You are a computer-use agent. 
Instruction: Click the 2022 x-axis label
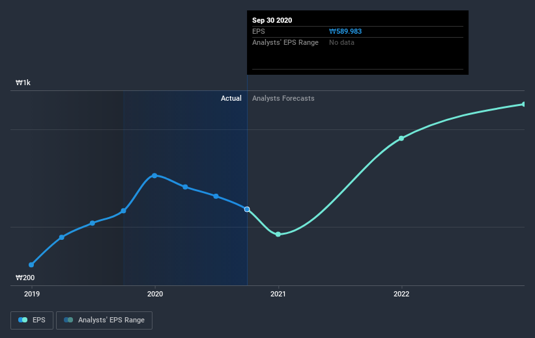point(401,294)
